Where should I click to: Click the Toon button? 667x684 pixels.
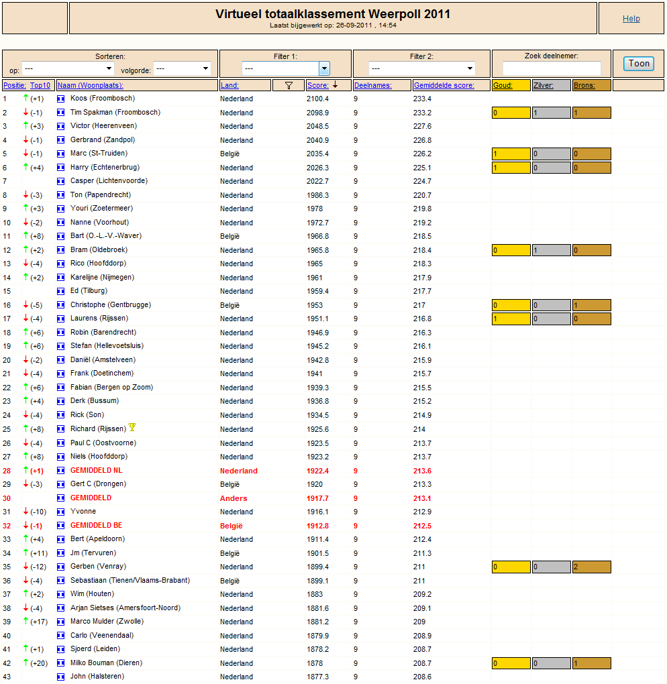[x=639, y=64]
